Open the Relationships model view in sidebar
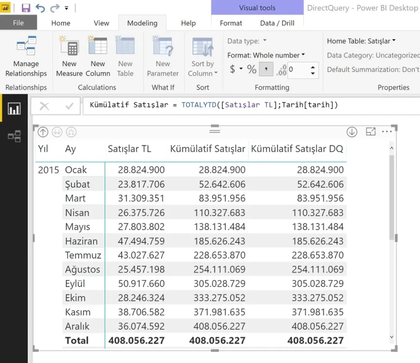Image resolution: width=420 pixels, height=363 pixels. [x=14, y=136]
